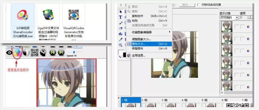259x110 pixels.
Task: Select the Zoom magnifier tool
Action: (121, 45)
